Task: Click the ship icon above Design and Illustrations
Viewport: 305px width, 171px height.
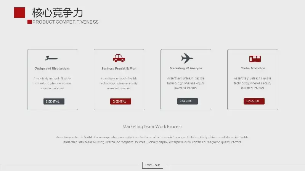Action: point(51,58)
